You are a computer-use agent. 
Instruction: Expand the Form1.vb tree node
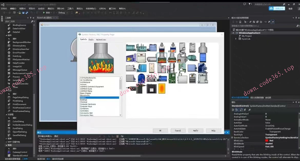pyautogui.click(x=236, y=39)
